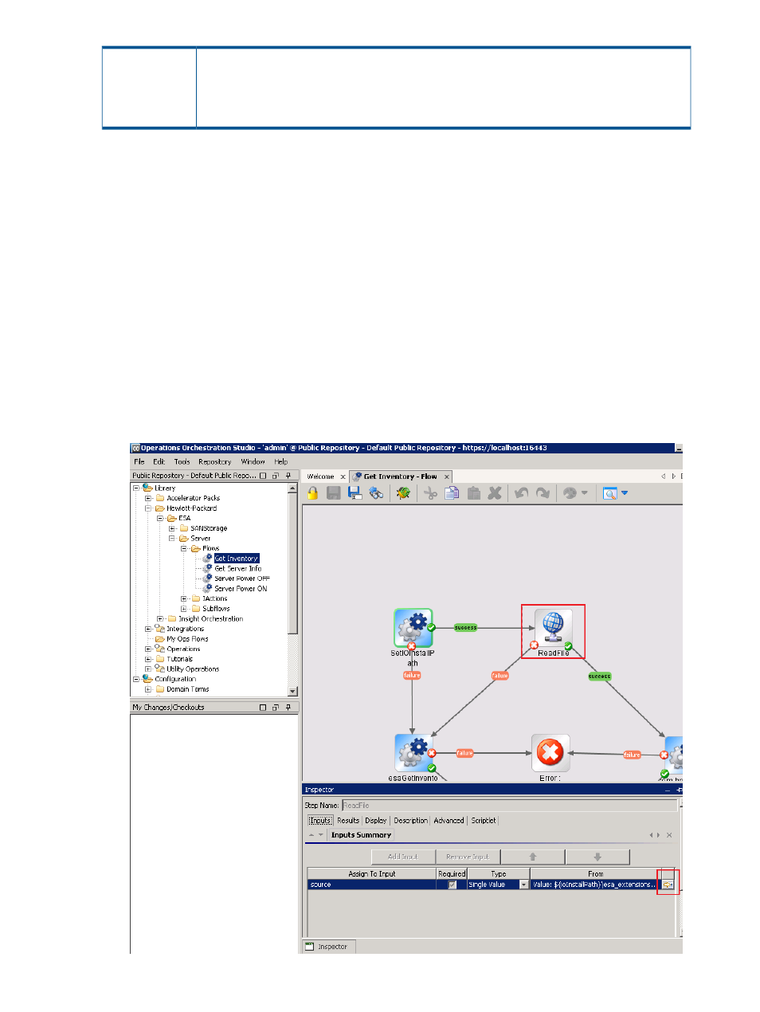
Task: Click the grayed globe step icon in toolbar
Action: point(570,493)
